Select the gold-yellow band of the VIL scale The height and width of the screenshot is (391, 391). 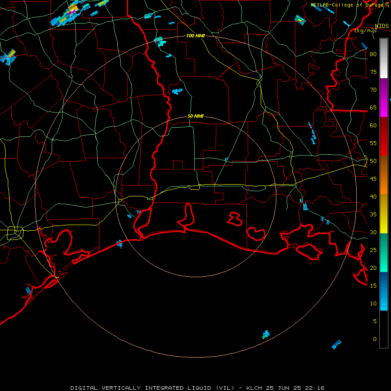[x=384, y=214]
